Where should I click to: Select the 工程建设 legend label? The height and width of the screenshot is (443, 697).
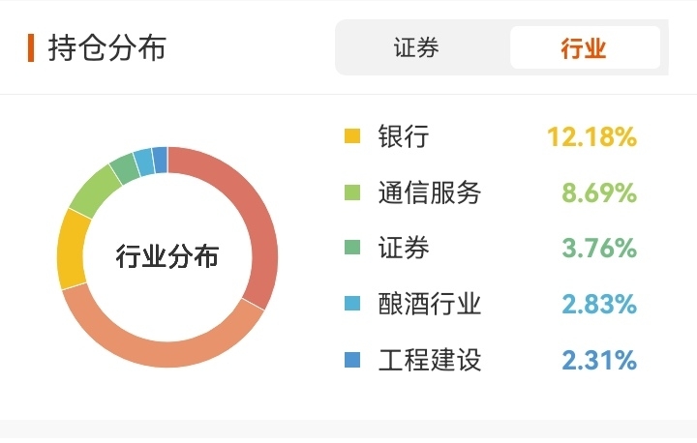(x=429, y=361)
